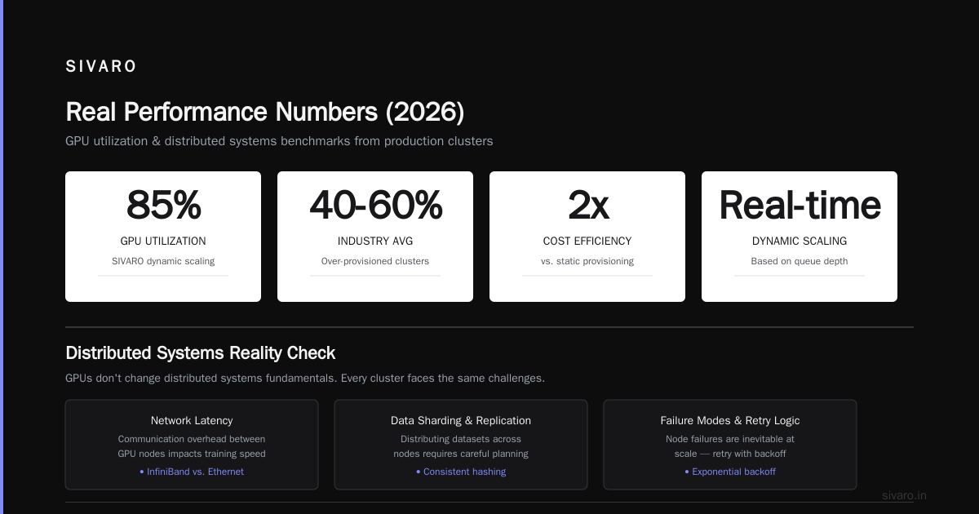Select the INDUSTRY AVG label
The height and width of the screenshot is (514, 979).
(x=375, y=241)
